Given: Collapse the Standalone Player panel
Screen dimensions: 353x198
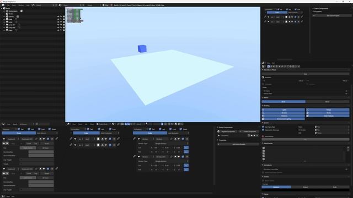Looking at the screenshot, I should point(263,70).
